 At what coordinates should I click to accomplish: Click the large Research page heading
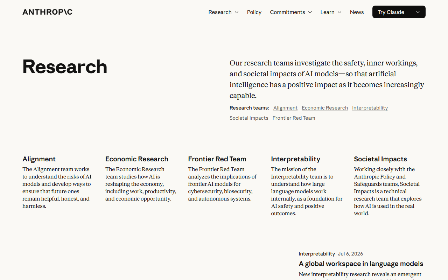65,66
